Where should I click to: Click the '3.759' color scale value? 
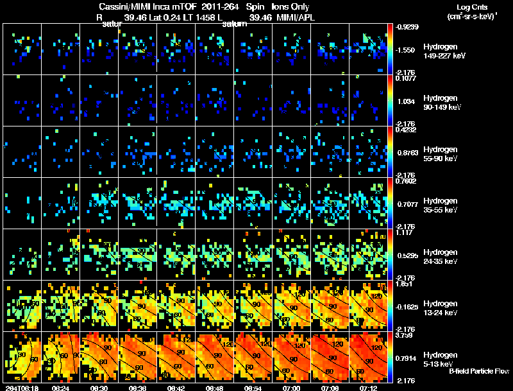tap(404, 335)
